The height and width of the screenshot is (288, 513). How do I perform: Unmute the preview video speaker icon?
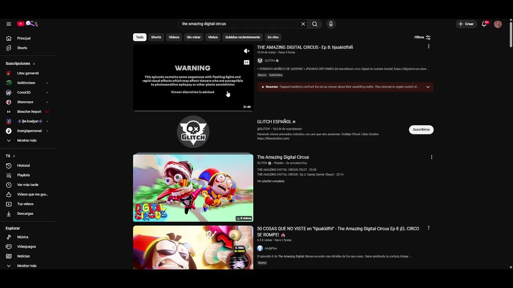click(246, 51)
